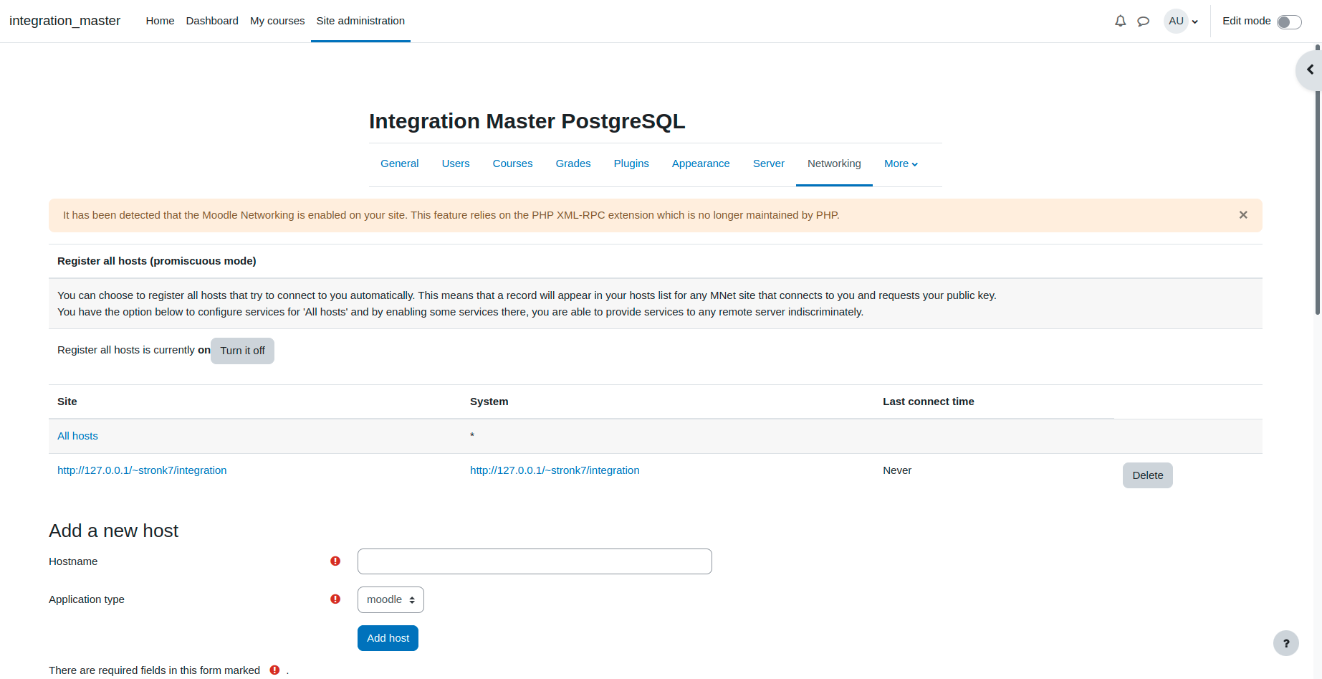Switch to the Appearance tab
The width and height of the screenshot is (1322, 679).
pos(701,163)
